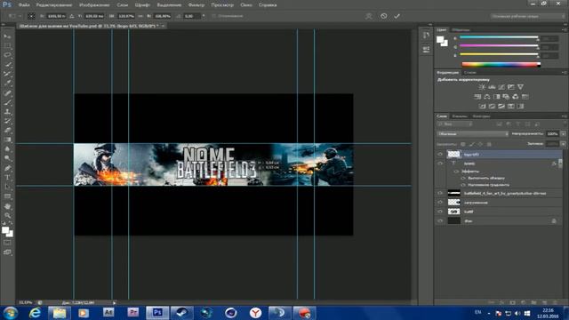Select the Pen tool

click(x=7, y=168)
